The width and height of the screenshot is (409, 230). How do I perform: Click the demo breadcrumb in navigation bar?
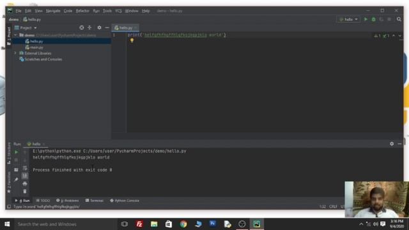click(x=13, y=20)
